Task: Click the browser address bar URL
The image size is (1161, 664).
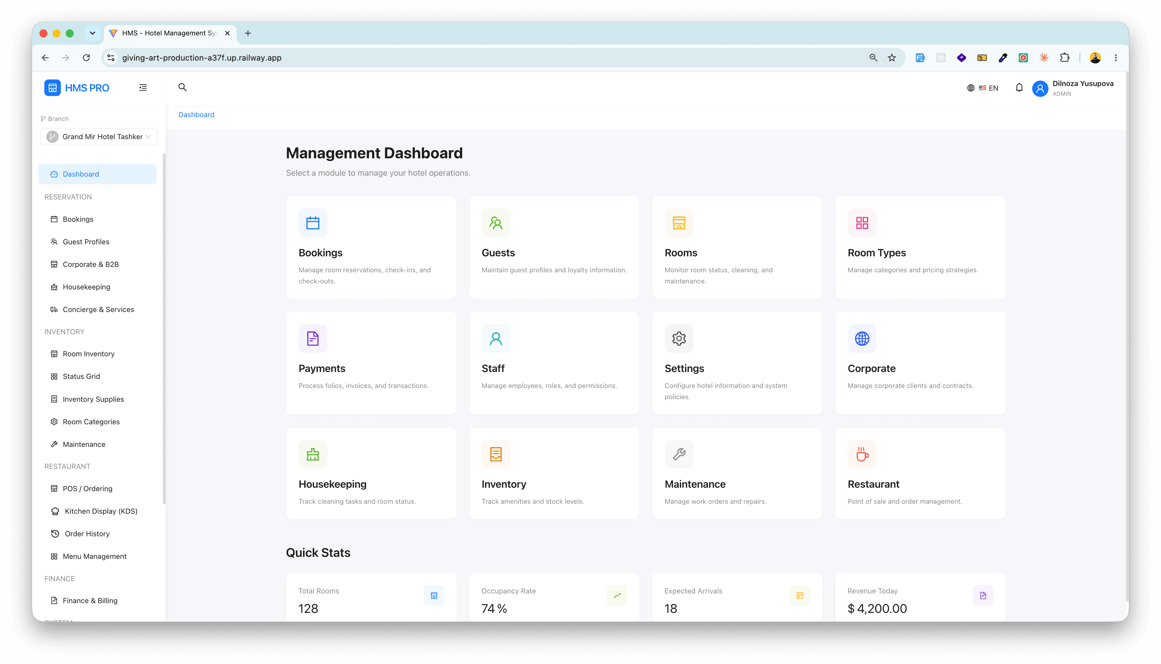Action: [202, 58]
